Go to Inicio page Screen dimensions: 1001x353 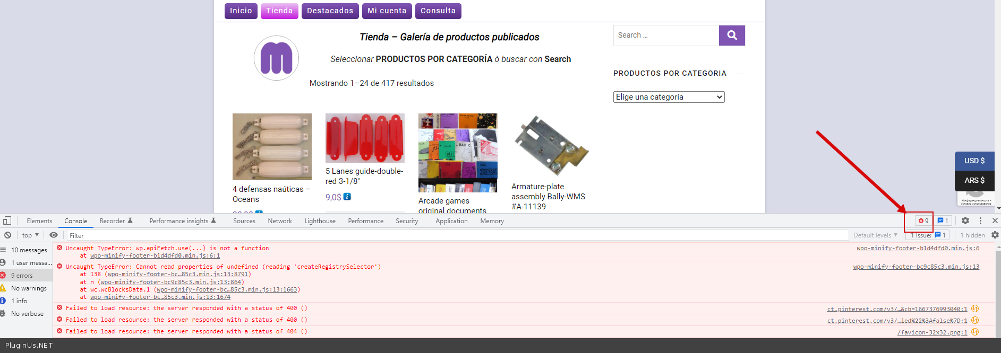[241, 11]
